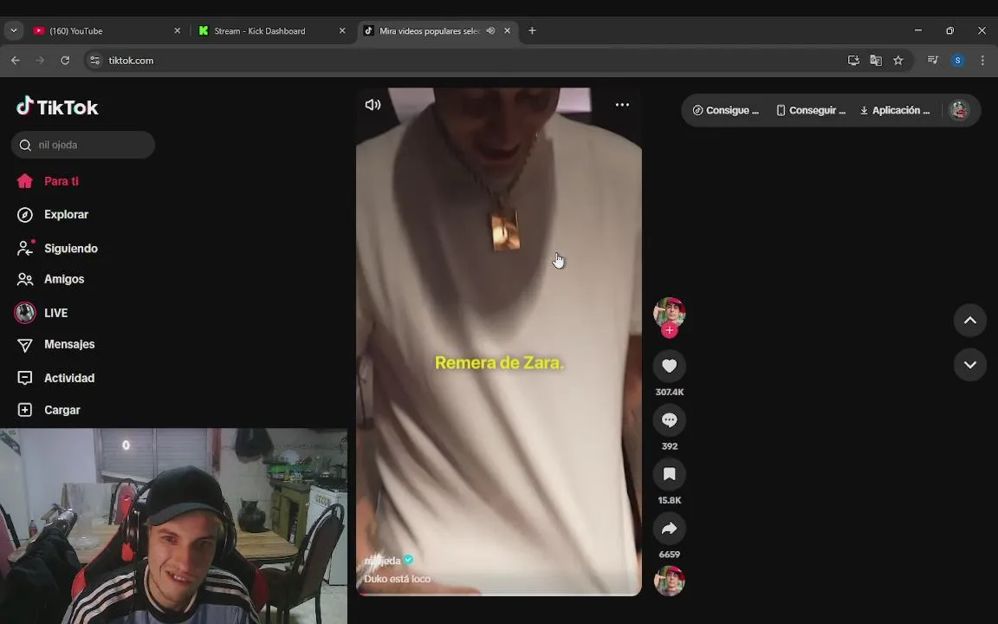Screen dimensions: 998x624
Task: Click the Consigue coins button
Action: click(726, 110)
